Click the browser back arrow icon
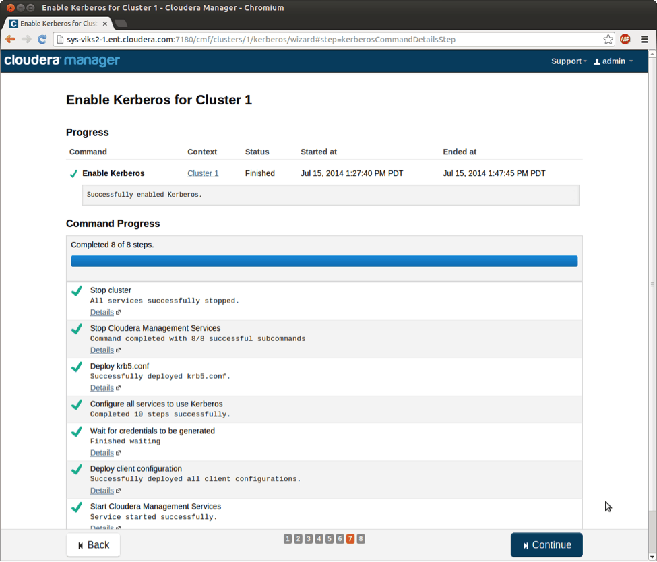This screenshot has height=562, width=657. point(11,40)
